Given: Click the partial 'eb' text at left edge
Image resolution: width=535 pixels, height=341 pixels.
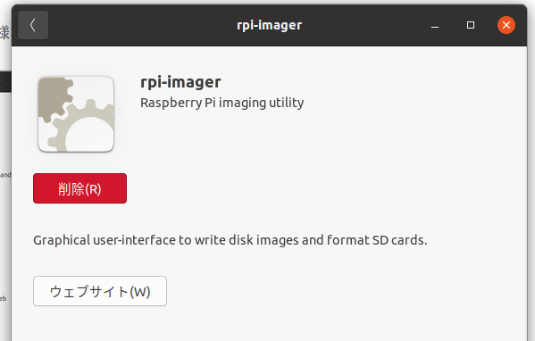Looking at the screenshot, I should 3,299.
